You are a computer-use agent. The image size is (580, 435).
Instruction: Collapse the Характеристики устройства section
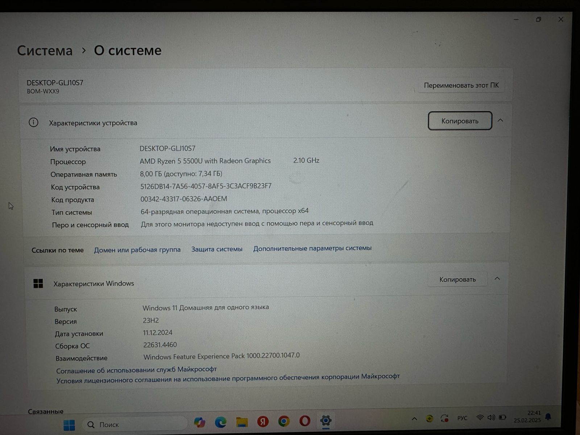[x=500, y=120]
